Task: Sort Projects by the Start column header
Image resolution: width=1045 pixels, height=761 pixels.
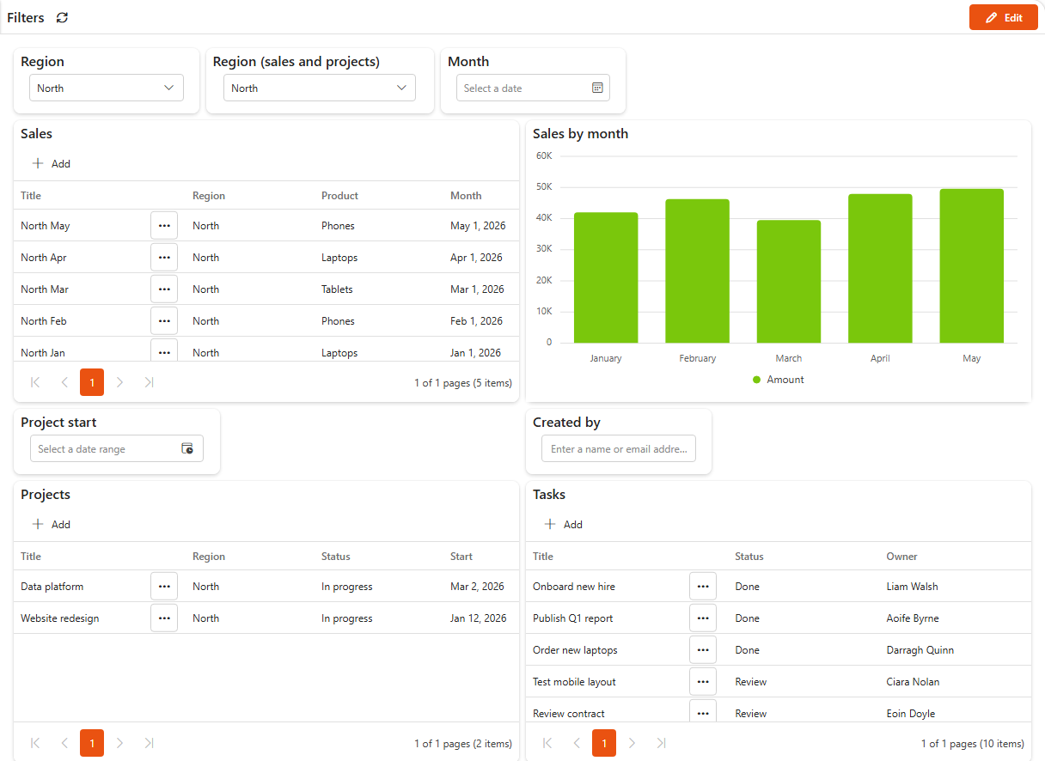Action: [x=461, y=557]
